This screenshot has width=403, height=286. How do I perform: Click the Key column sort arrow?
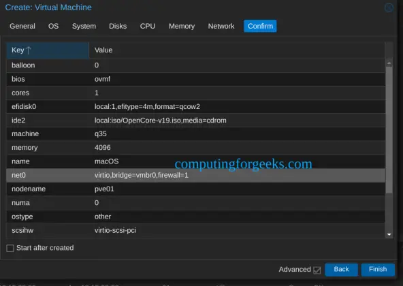point(29,50)
